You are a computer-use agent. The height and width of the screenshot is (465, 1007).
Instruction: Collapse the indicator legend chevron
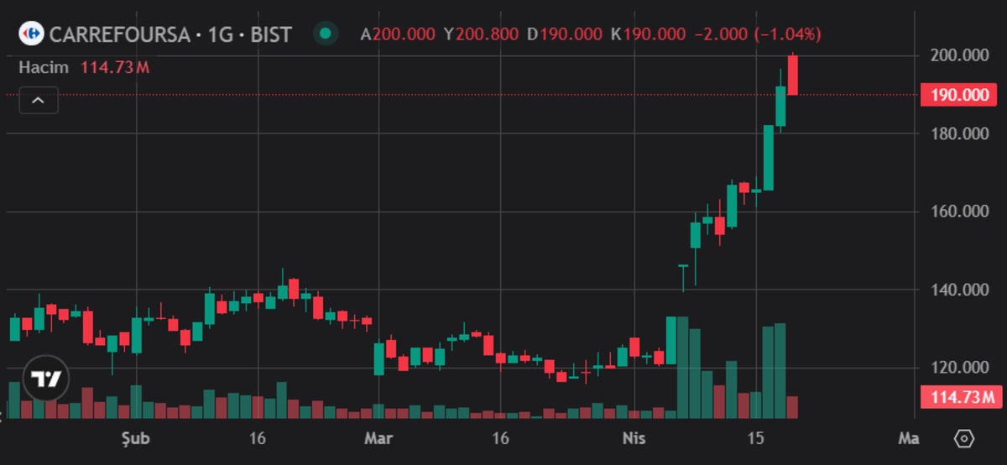[39, 100]
